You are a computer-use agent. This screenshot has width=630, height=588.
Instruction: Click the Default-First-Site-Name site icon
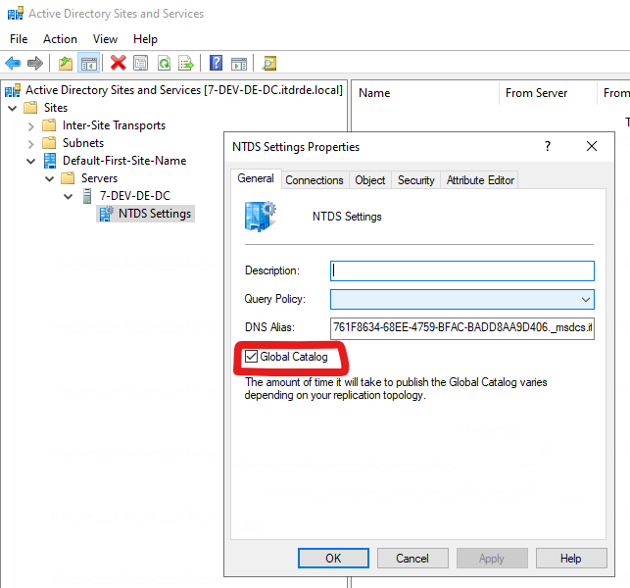pyautogui.click(x=50, y=161)
